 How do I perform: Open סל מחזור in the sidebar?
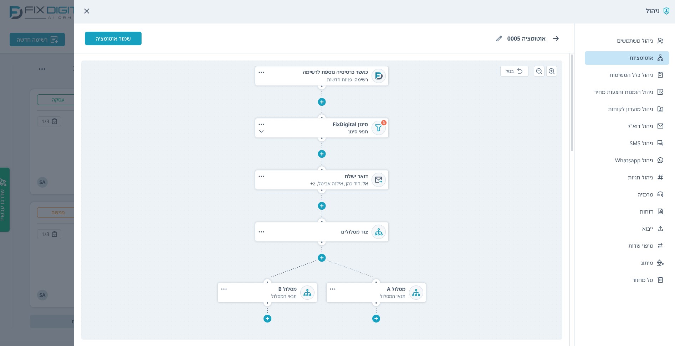coord(627,280)
